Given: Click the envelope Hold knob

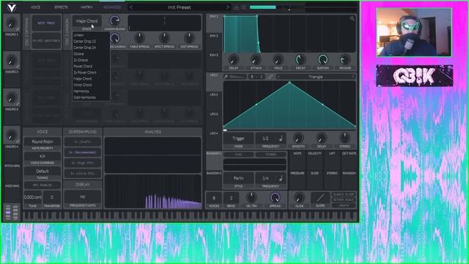Looking at the screenshot, I should 278,60.
